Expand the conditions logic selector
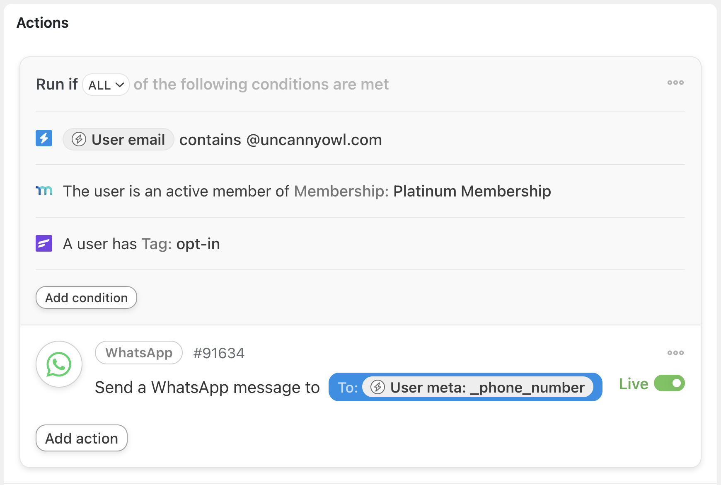Screen dimensions: 721x485 click(106, 84)
